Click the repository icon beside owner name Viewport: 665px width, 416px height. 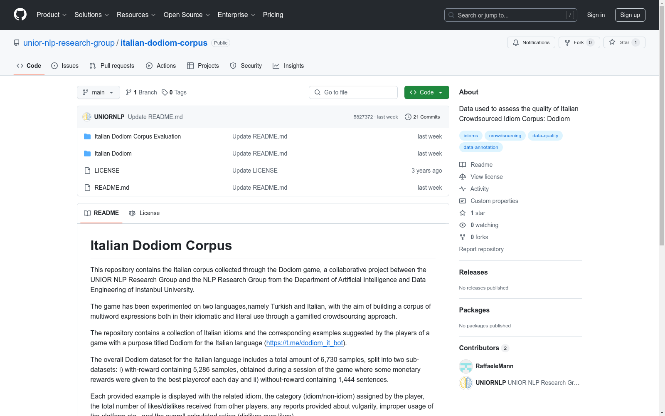coord(17,43)
